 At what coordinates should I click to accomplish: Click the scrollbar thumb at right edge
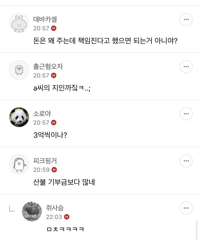(x=197, y=230)
